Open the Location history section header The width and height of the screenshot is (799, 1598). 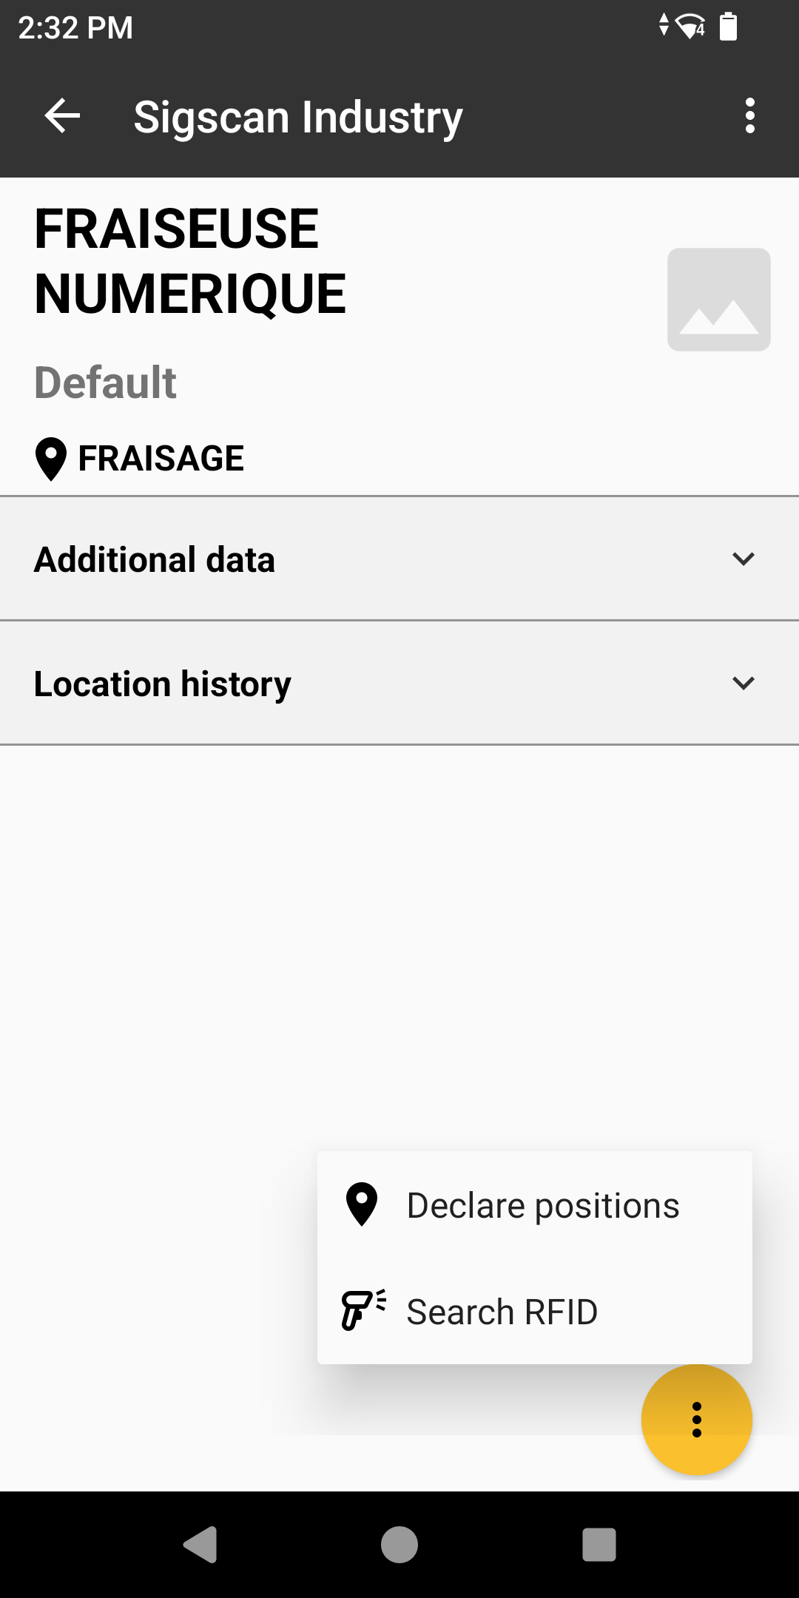(399, 683)
